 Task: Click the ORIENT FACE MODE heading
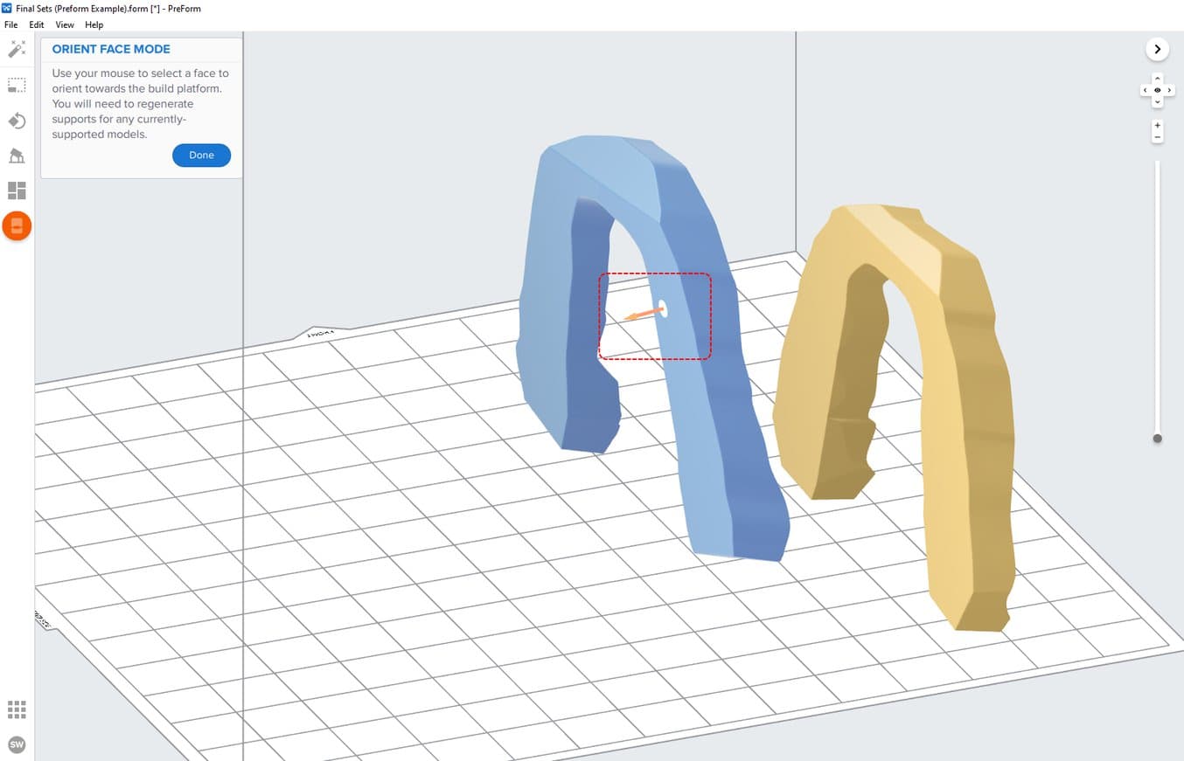tap(111, 49)
